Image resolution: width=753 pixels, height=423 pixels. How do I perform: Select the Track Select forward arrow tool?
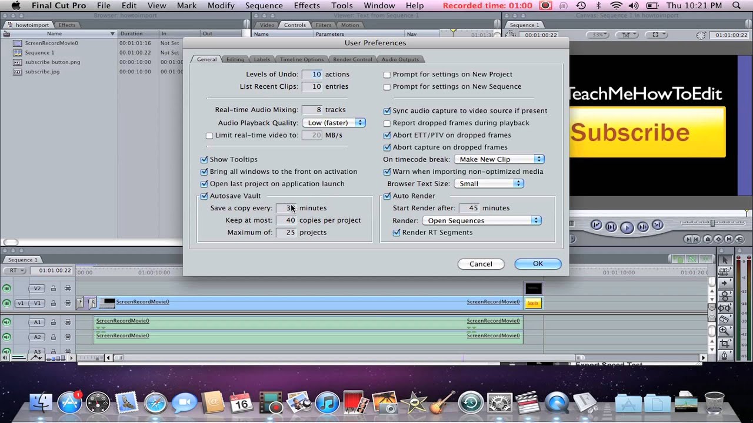725,283
